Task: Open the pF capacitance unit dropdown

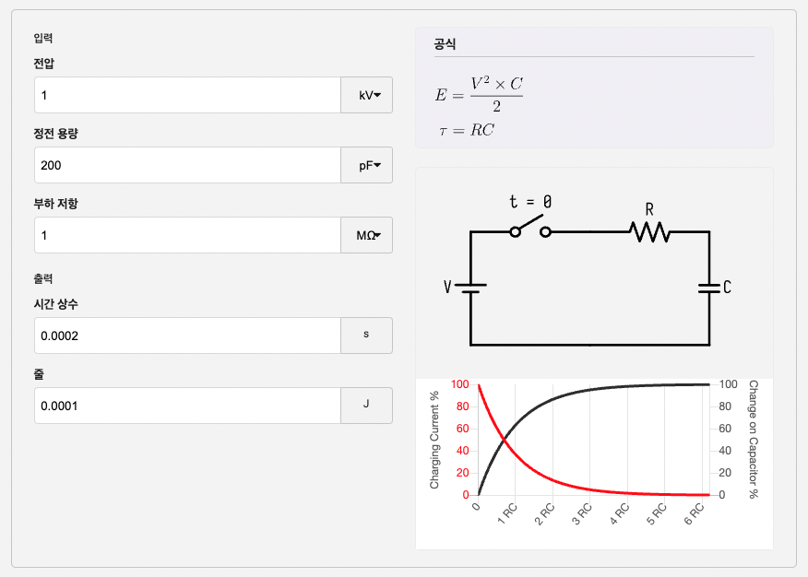Action: (x=367, y=165)
